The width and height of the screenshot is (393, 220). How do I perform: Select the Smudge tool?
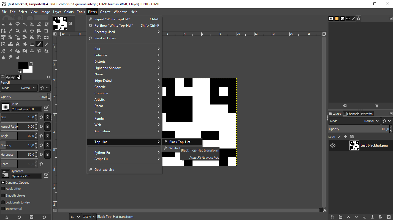(10, 57)
